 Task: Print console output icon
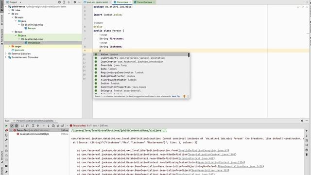307,150
